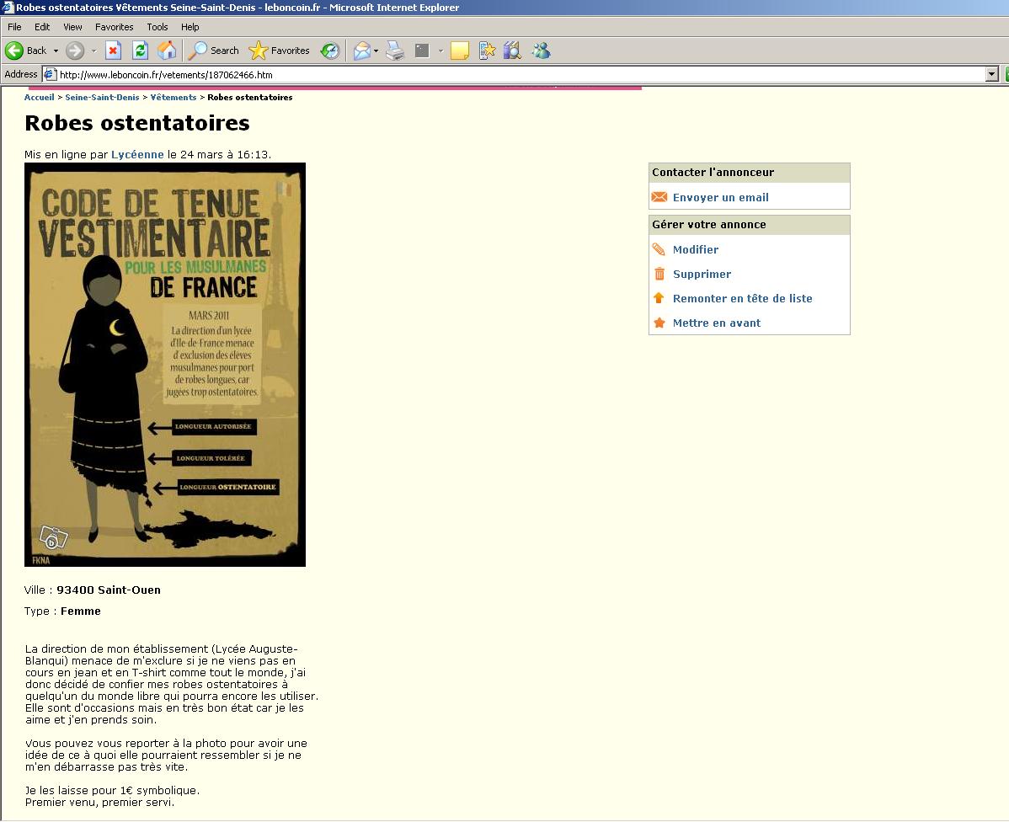Click the city text 93400 Saint-Ouen
Image resolution: width=1009 pixels, height=822 pixels.
pyautogui.click(x=109, y=590)
